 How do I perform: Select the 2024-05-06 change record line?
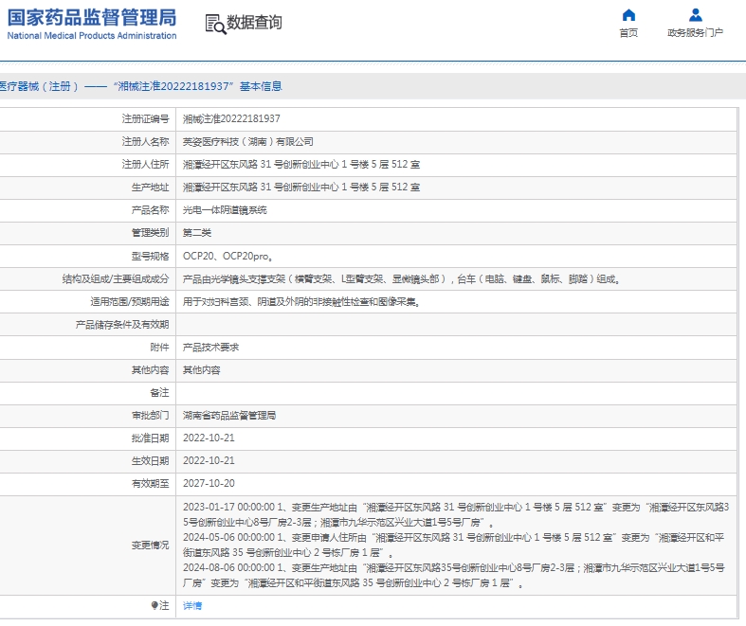pyautogui.click(x=453, y=545)
